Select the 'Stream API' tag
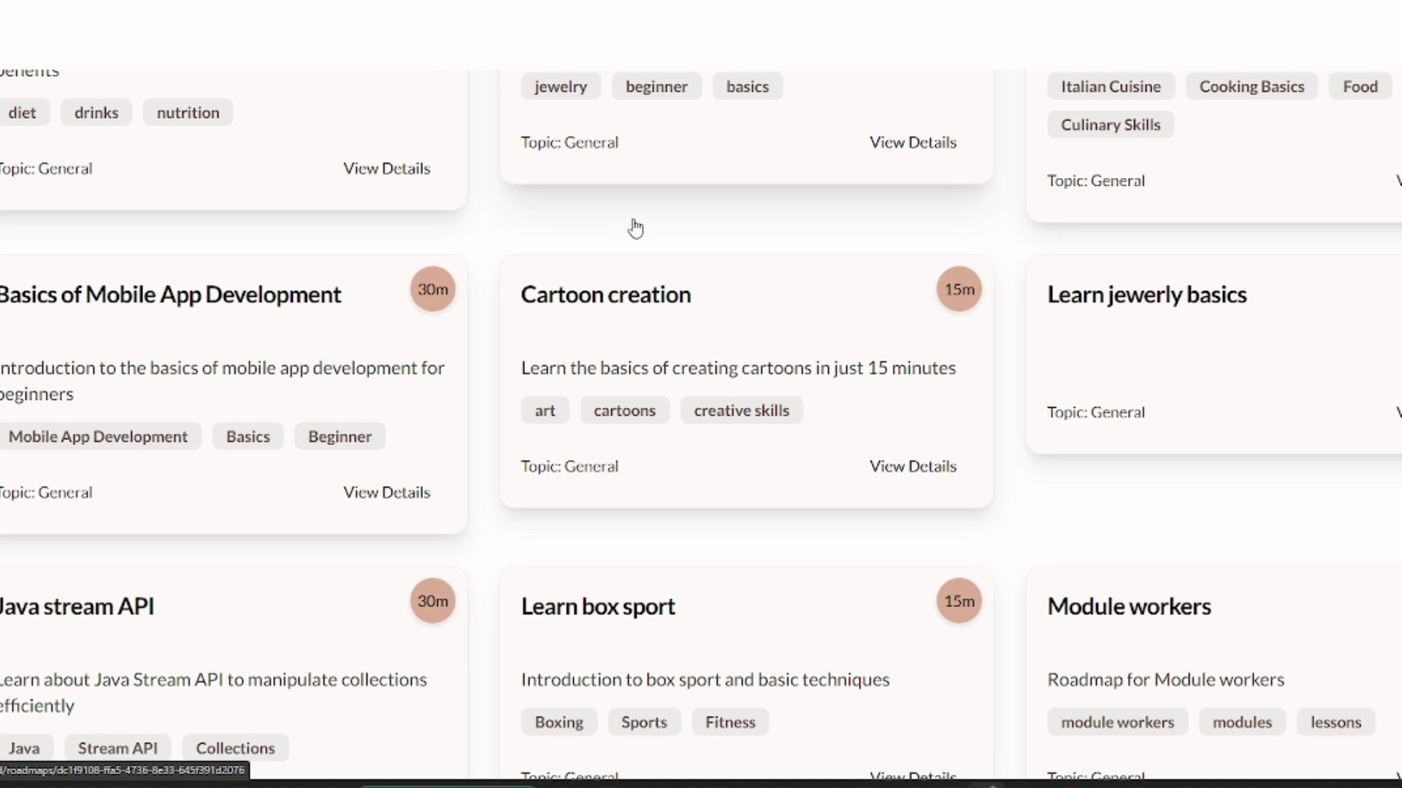The image size is (1402, 788). (118, 748)
